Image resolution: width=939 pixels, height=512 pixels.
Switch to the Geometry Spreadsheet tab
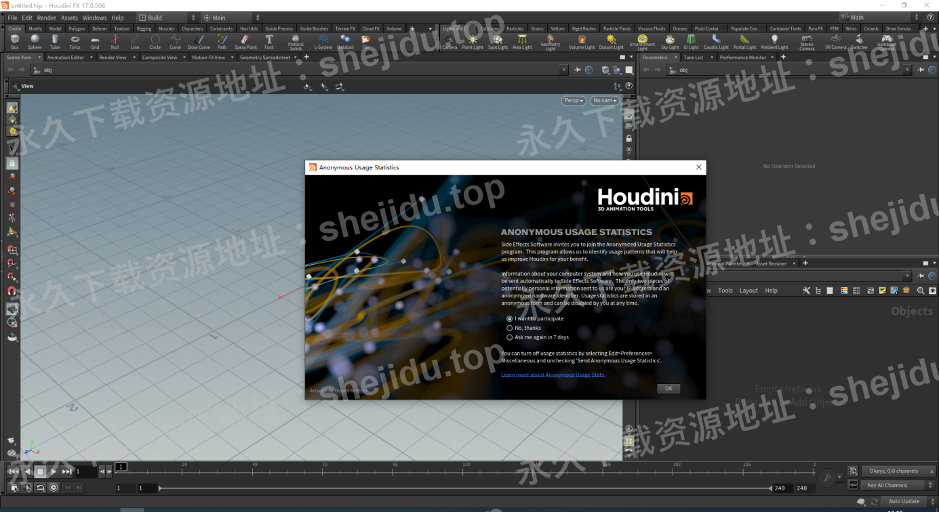[265, 58]
